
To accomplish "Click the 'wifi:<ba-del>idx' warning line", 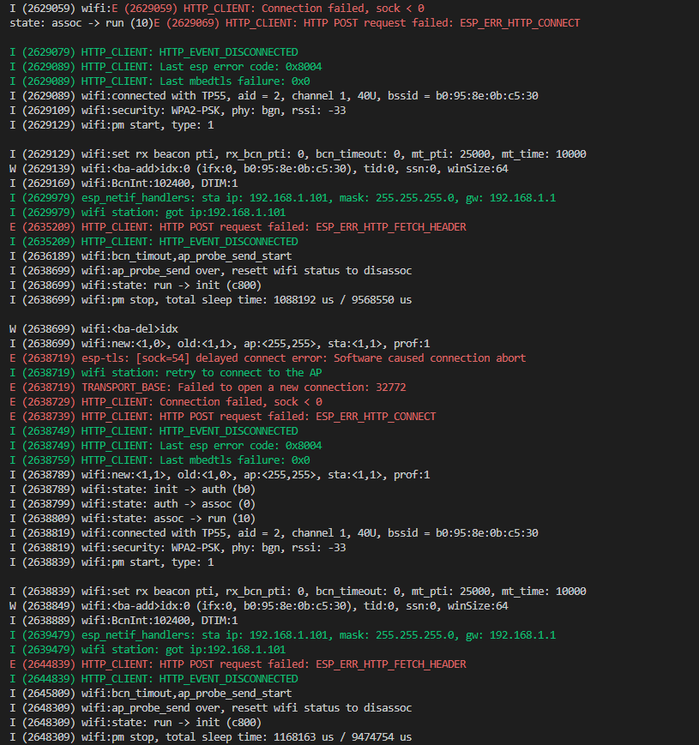I will pyautogui.click(x=93, y=329).
